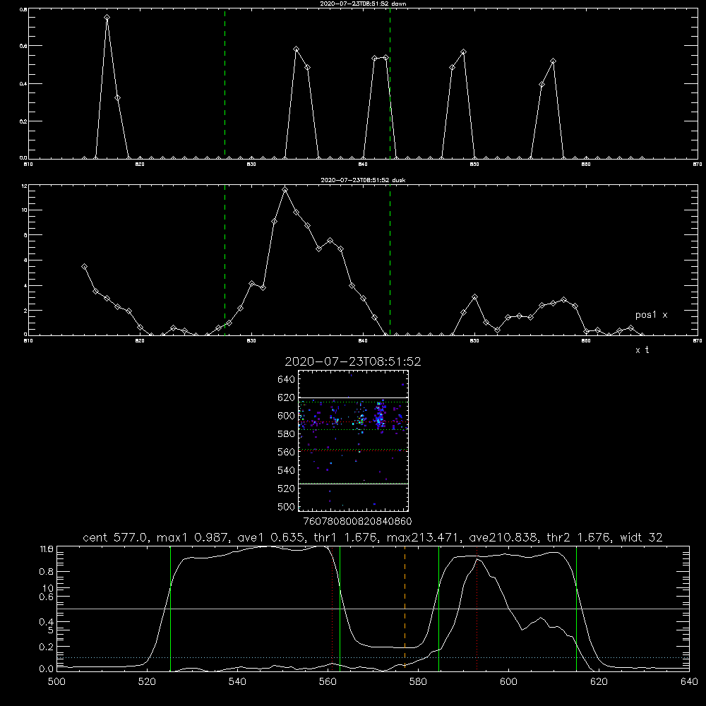The width and height of the screenshot is (706, 706).
Task: Click the dusk plot title text
Action: click(363, 180)
